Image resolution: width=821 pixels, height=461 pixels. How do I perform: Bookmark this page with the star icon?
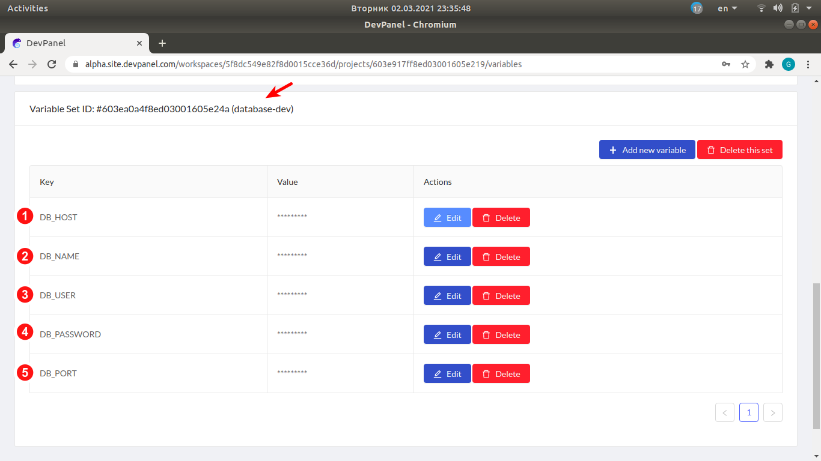coord(745,64)
